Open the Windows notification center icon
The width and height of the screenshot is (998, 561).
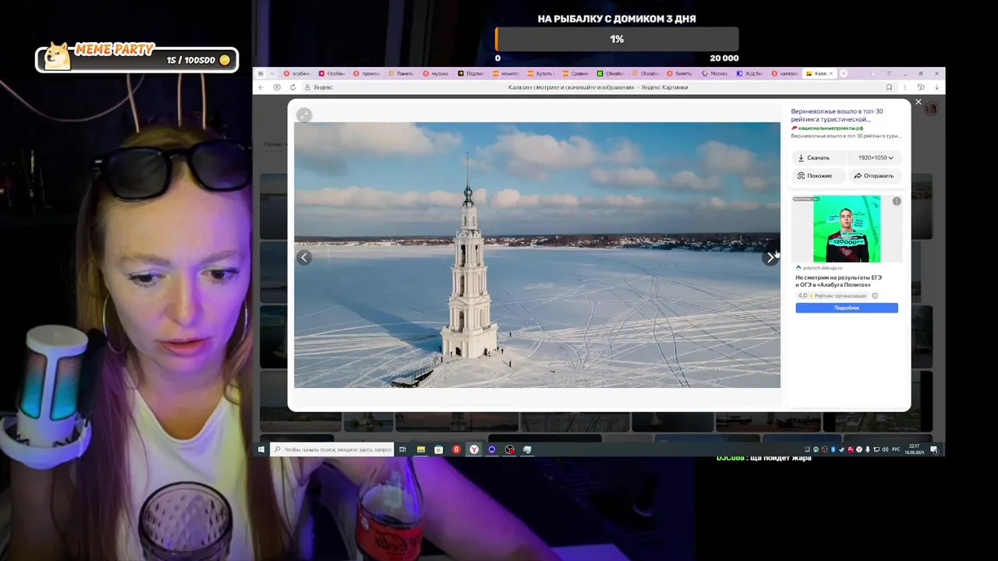pyautogui.click(x=933, y=450)
